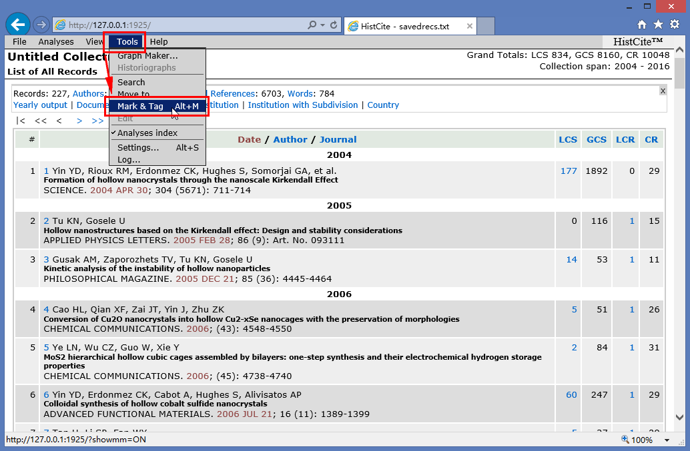Toggle the Analyses index option

(x=147, y=133)
